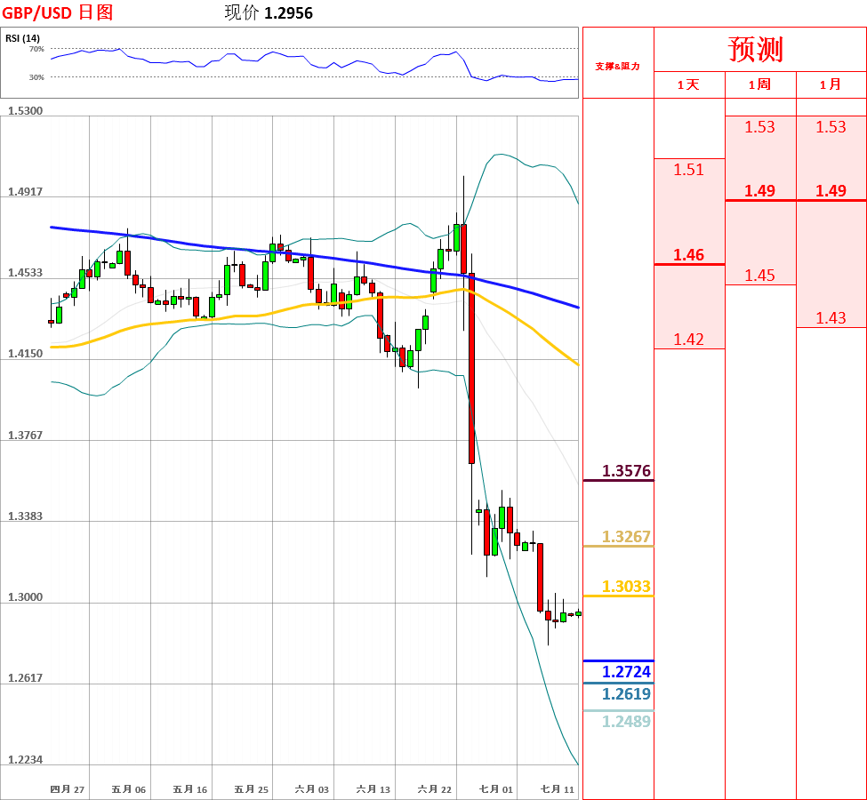
Task: Select the 1.4533 price axis label
Action: pyautogui.click(x=26, y=273)
